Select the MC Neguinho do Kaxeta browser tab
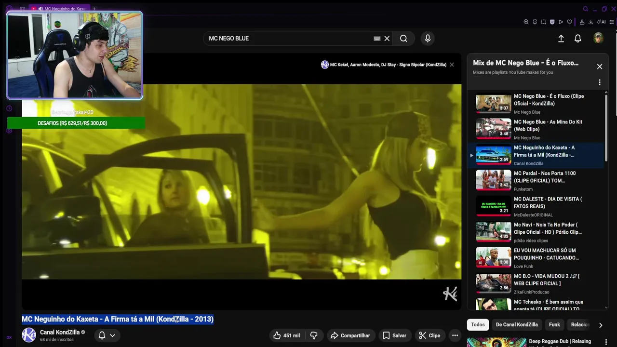The height and width of the screenshot is (347, 617). click(58, 9)
